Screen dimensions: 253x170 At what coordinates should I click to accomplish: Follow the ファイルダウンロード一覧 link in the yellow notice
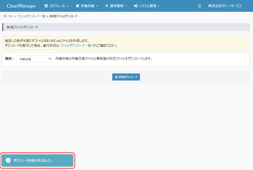[x=75, y=46]
